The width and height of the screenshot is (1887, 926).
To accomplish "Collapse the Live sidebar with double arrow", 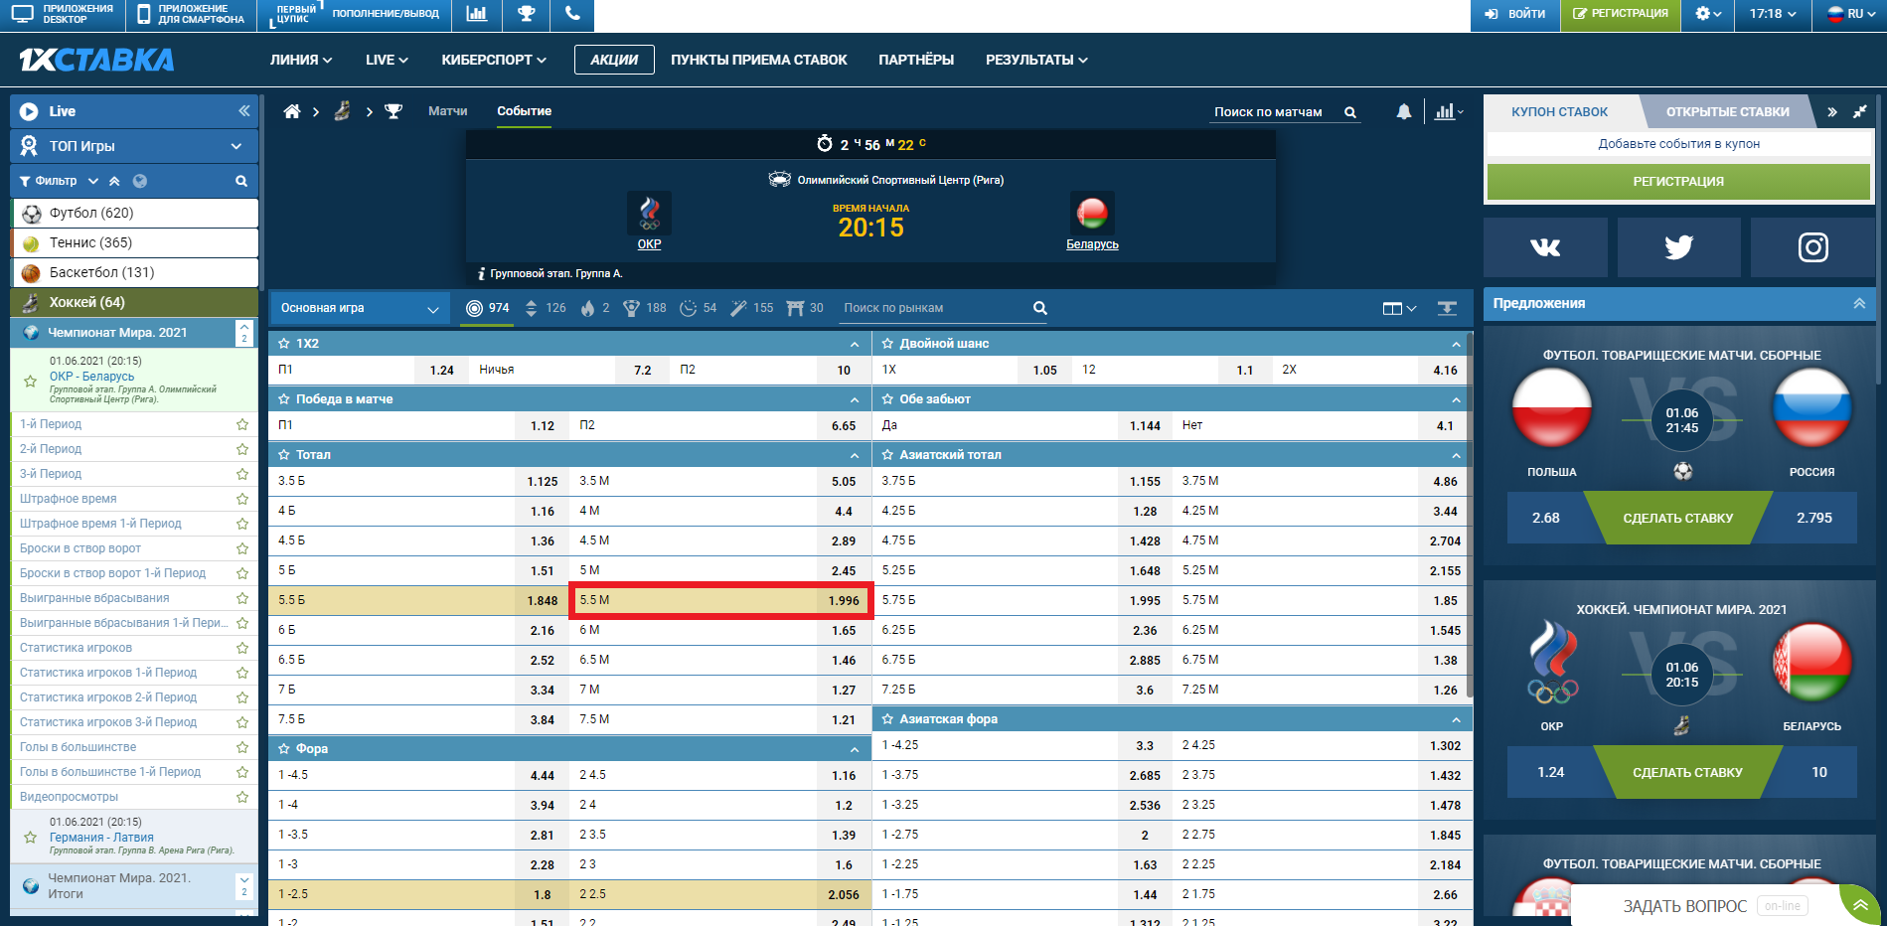I will [x=243, y=111].
